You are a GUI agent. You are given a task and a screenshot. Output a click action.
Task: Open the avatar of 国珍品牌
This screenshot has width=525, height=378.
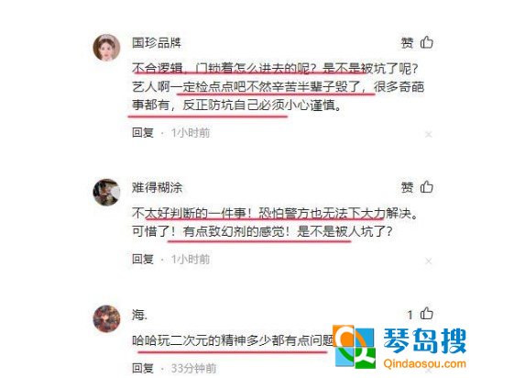click(106, 48)
